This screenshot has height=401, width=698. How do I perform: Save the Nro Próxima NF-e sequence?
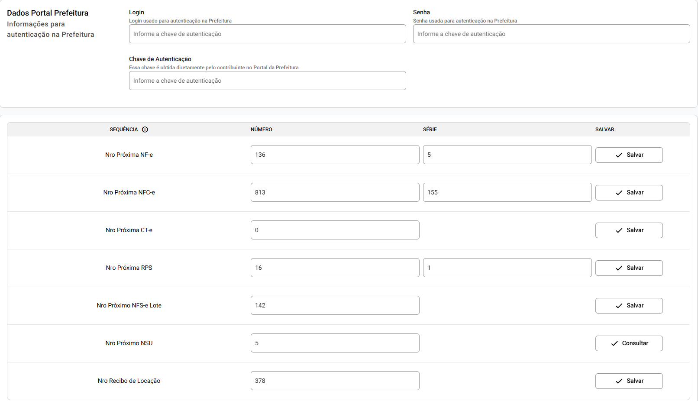[629, 155]
